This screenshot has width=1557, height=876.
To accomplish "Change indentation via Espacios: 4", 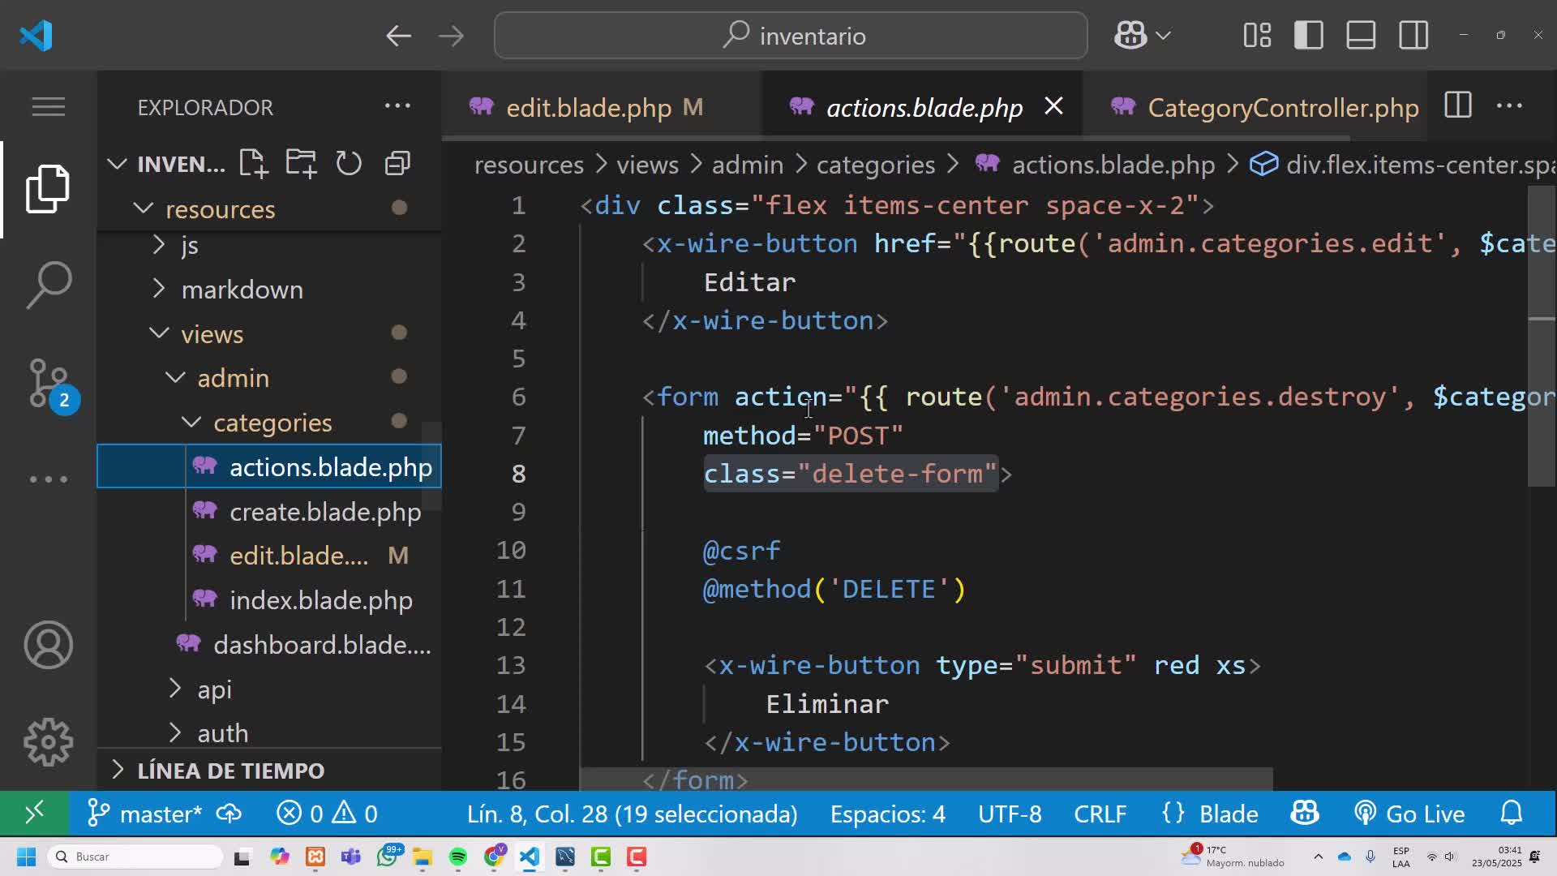I will click(x=887, y=814).
